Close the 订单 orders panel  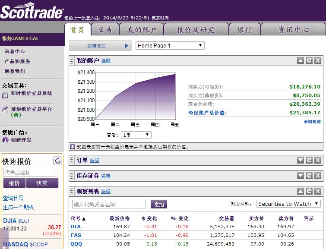317,160
